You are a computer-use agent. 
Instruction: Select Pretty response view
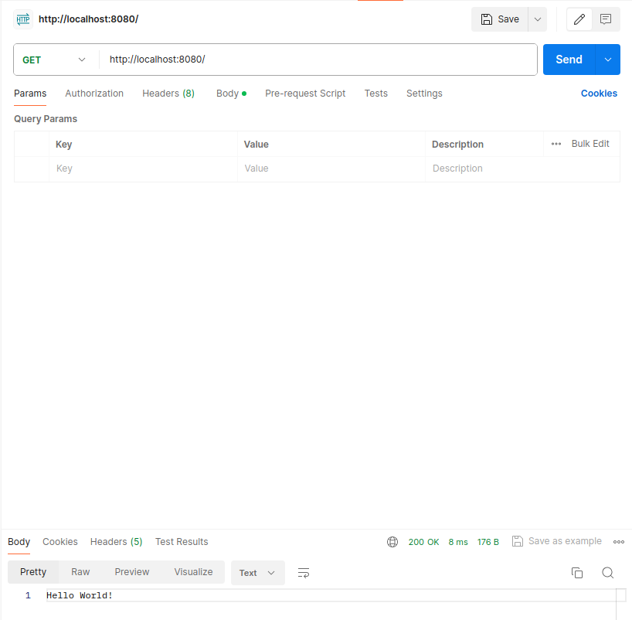33,572
